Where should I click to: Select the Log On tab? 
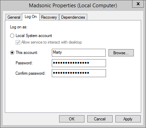point(31,17)
